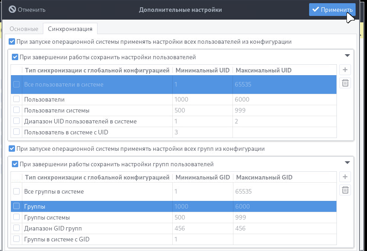The width and height of the screenshot is (367, 251).
Task: Click maximum GID 65535 for all groups row
Action: pyautogui.click(x=243, y=192)
